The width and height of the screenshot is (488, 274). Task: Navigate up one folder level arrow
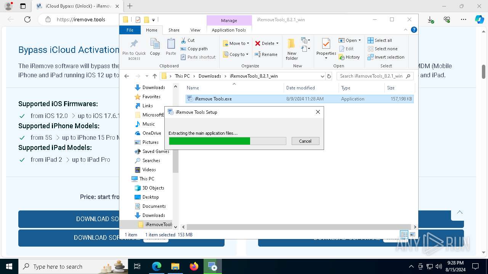click(154, 76)
